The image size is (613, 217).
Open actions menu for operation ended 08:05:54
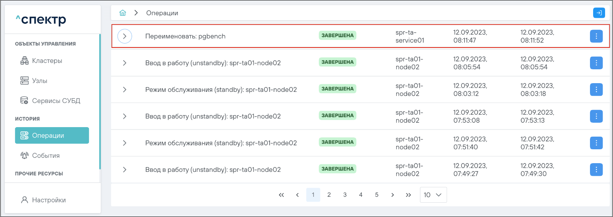pos(596,63)
